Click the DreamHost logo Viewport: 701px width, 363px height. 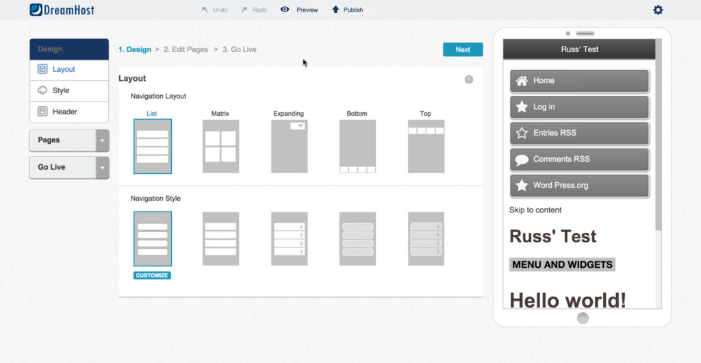(x=62, y=10)
